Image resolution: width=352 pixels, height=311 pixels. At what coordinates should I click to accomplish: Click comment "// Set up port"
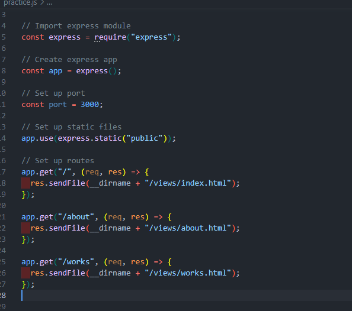click(53, 93)
